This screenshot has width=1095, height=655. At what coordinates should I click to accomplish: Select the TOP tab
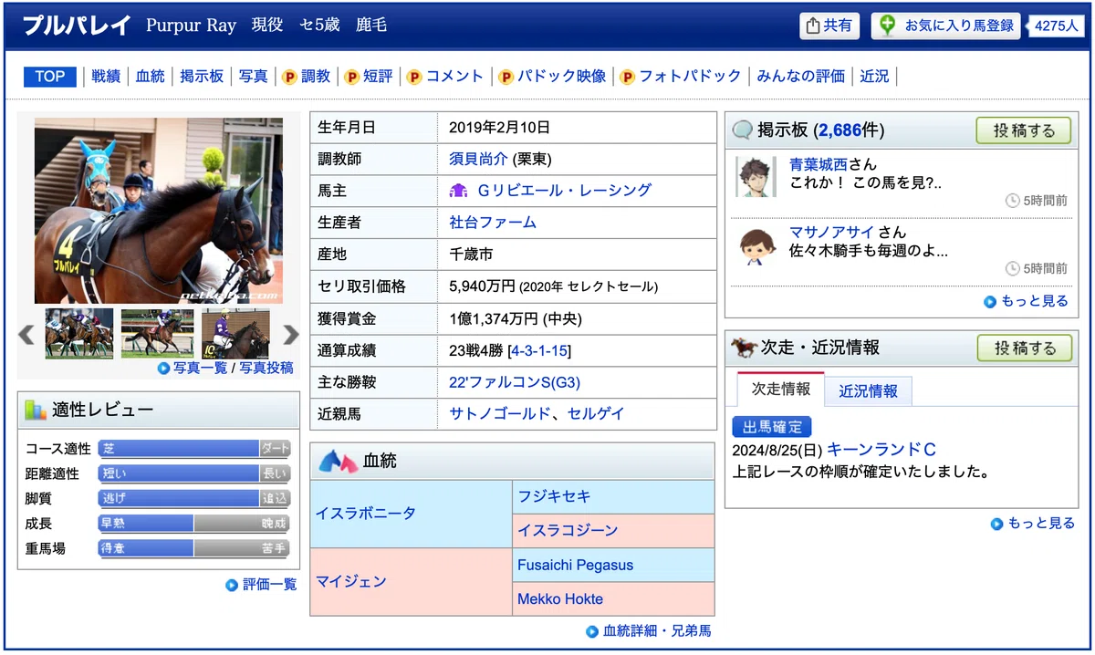[x=50, y=77]
